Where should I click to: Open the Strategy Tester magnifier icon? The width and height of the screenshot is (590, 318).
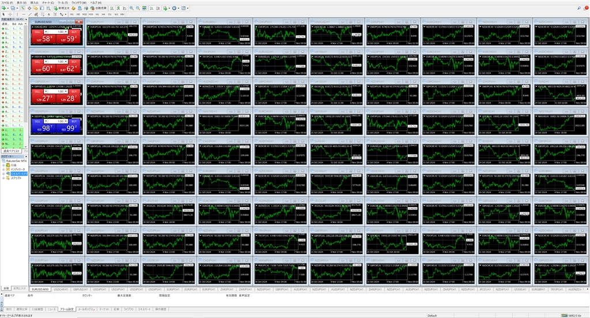(x=48, y=8)
